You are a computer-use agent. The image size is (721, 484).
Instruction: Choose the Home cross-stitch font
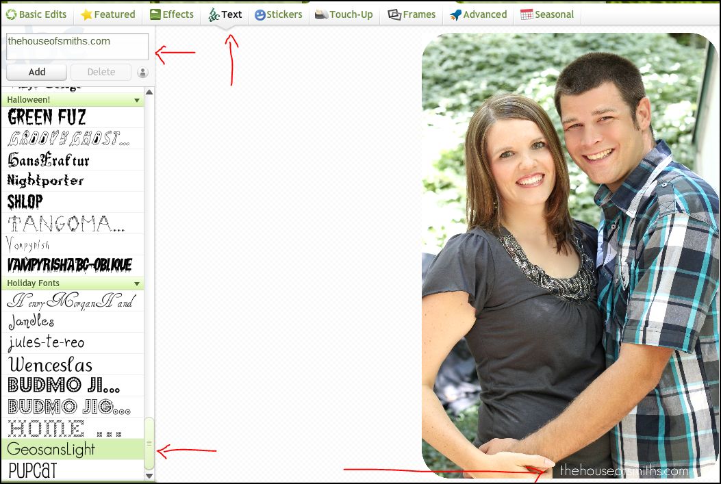click(x=73, y=428)
